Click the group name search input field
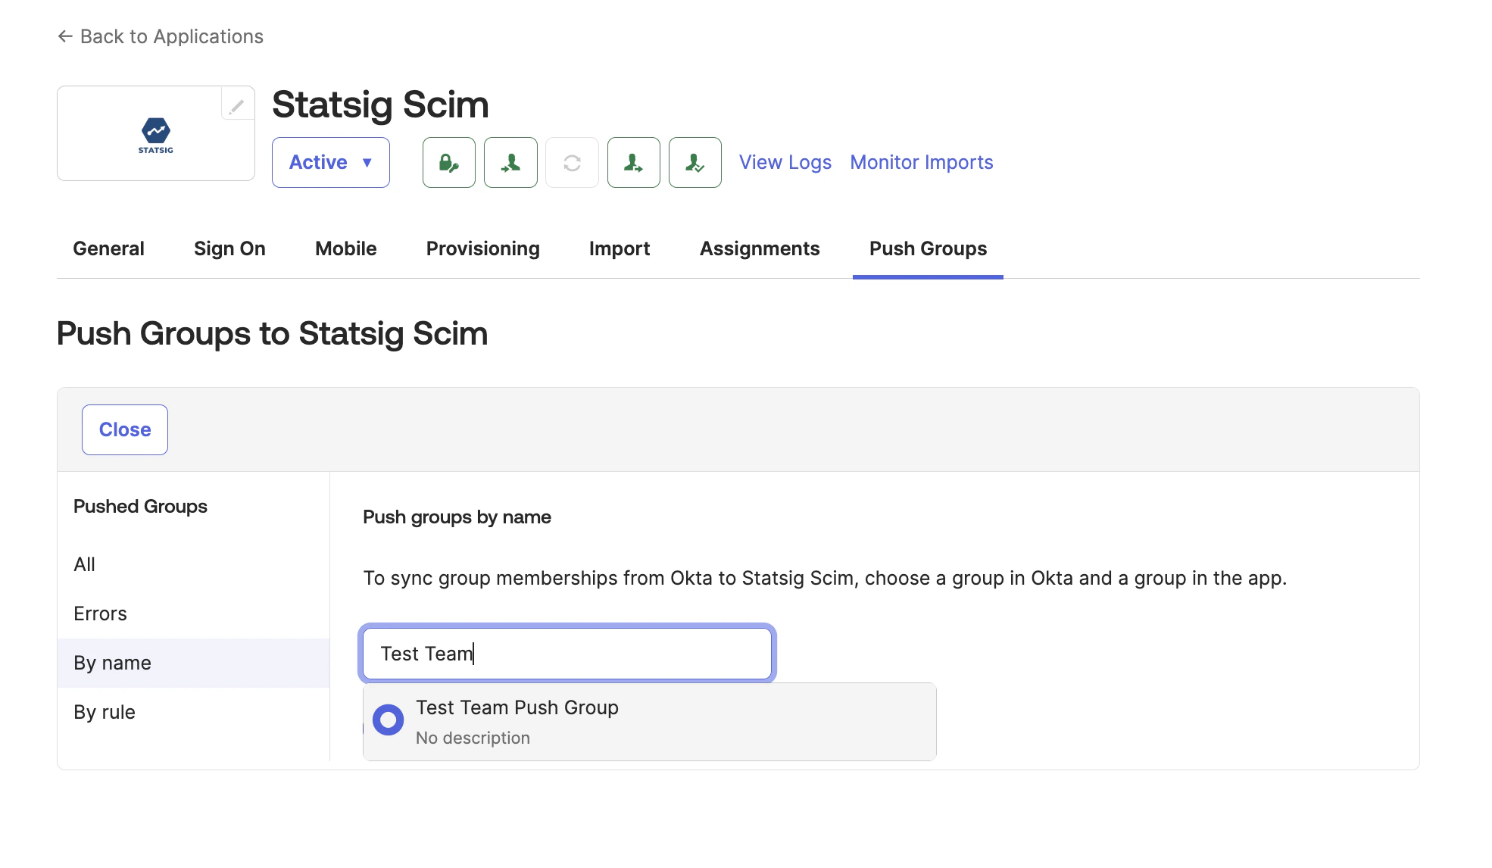This screenshot has width=1492, height=868. tap(567, 653)
